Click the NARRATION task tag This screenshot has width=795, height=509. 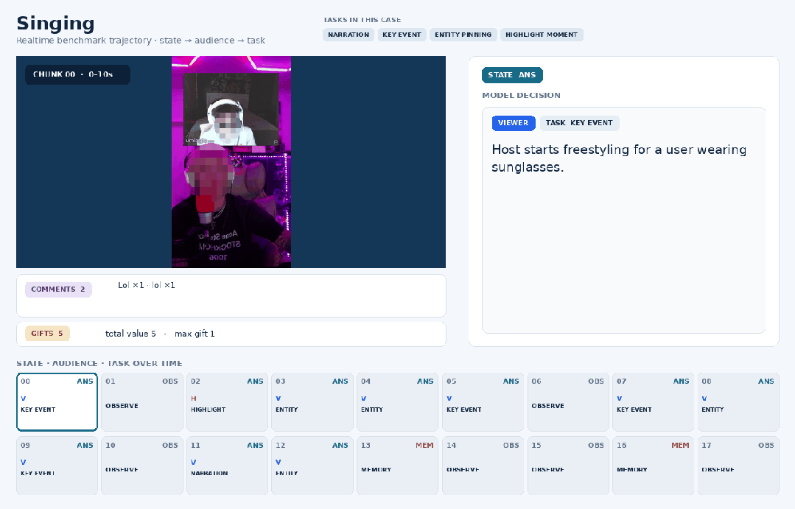point(349,35)
